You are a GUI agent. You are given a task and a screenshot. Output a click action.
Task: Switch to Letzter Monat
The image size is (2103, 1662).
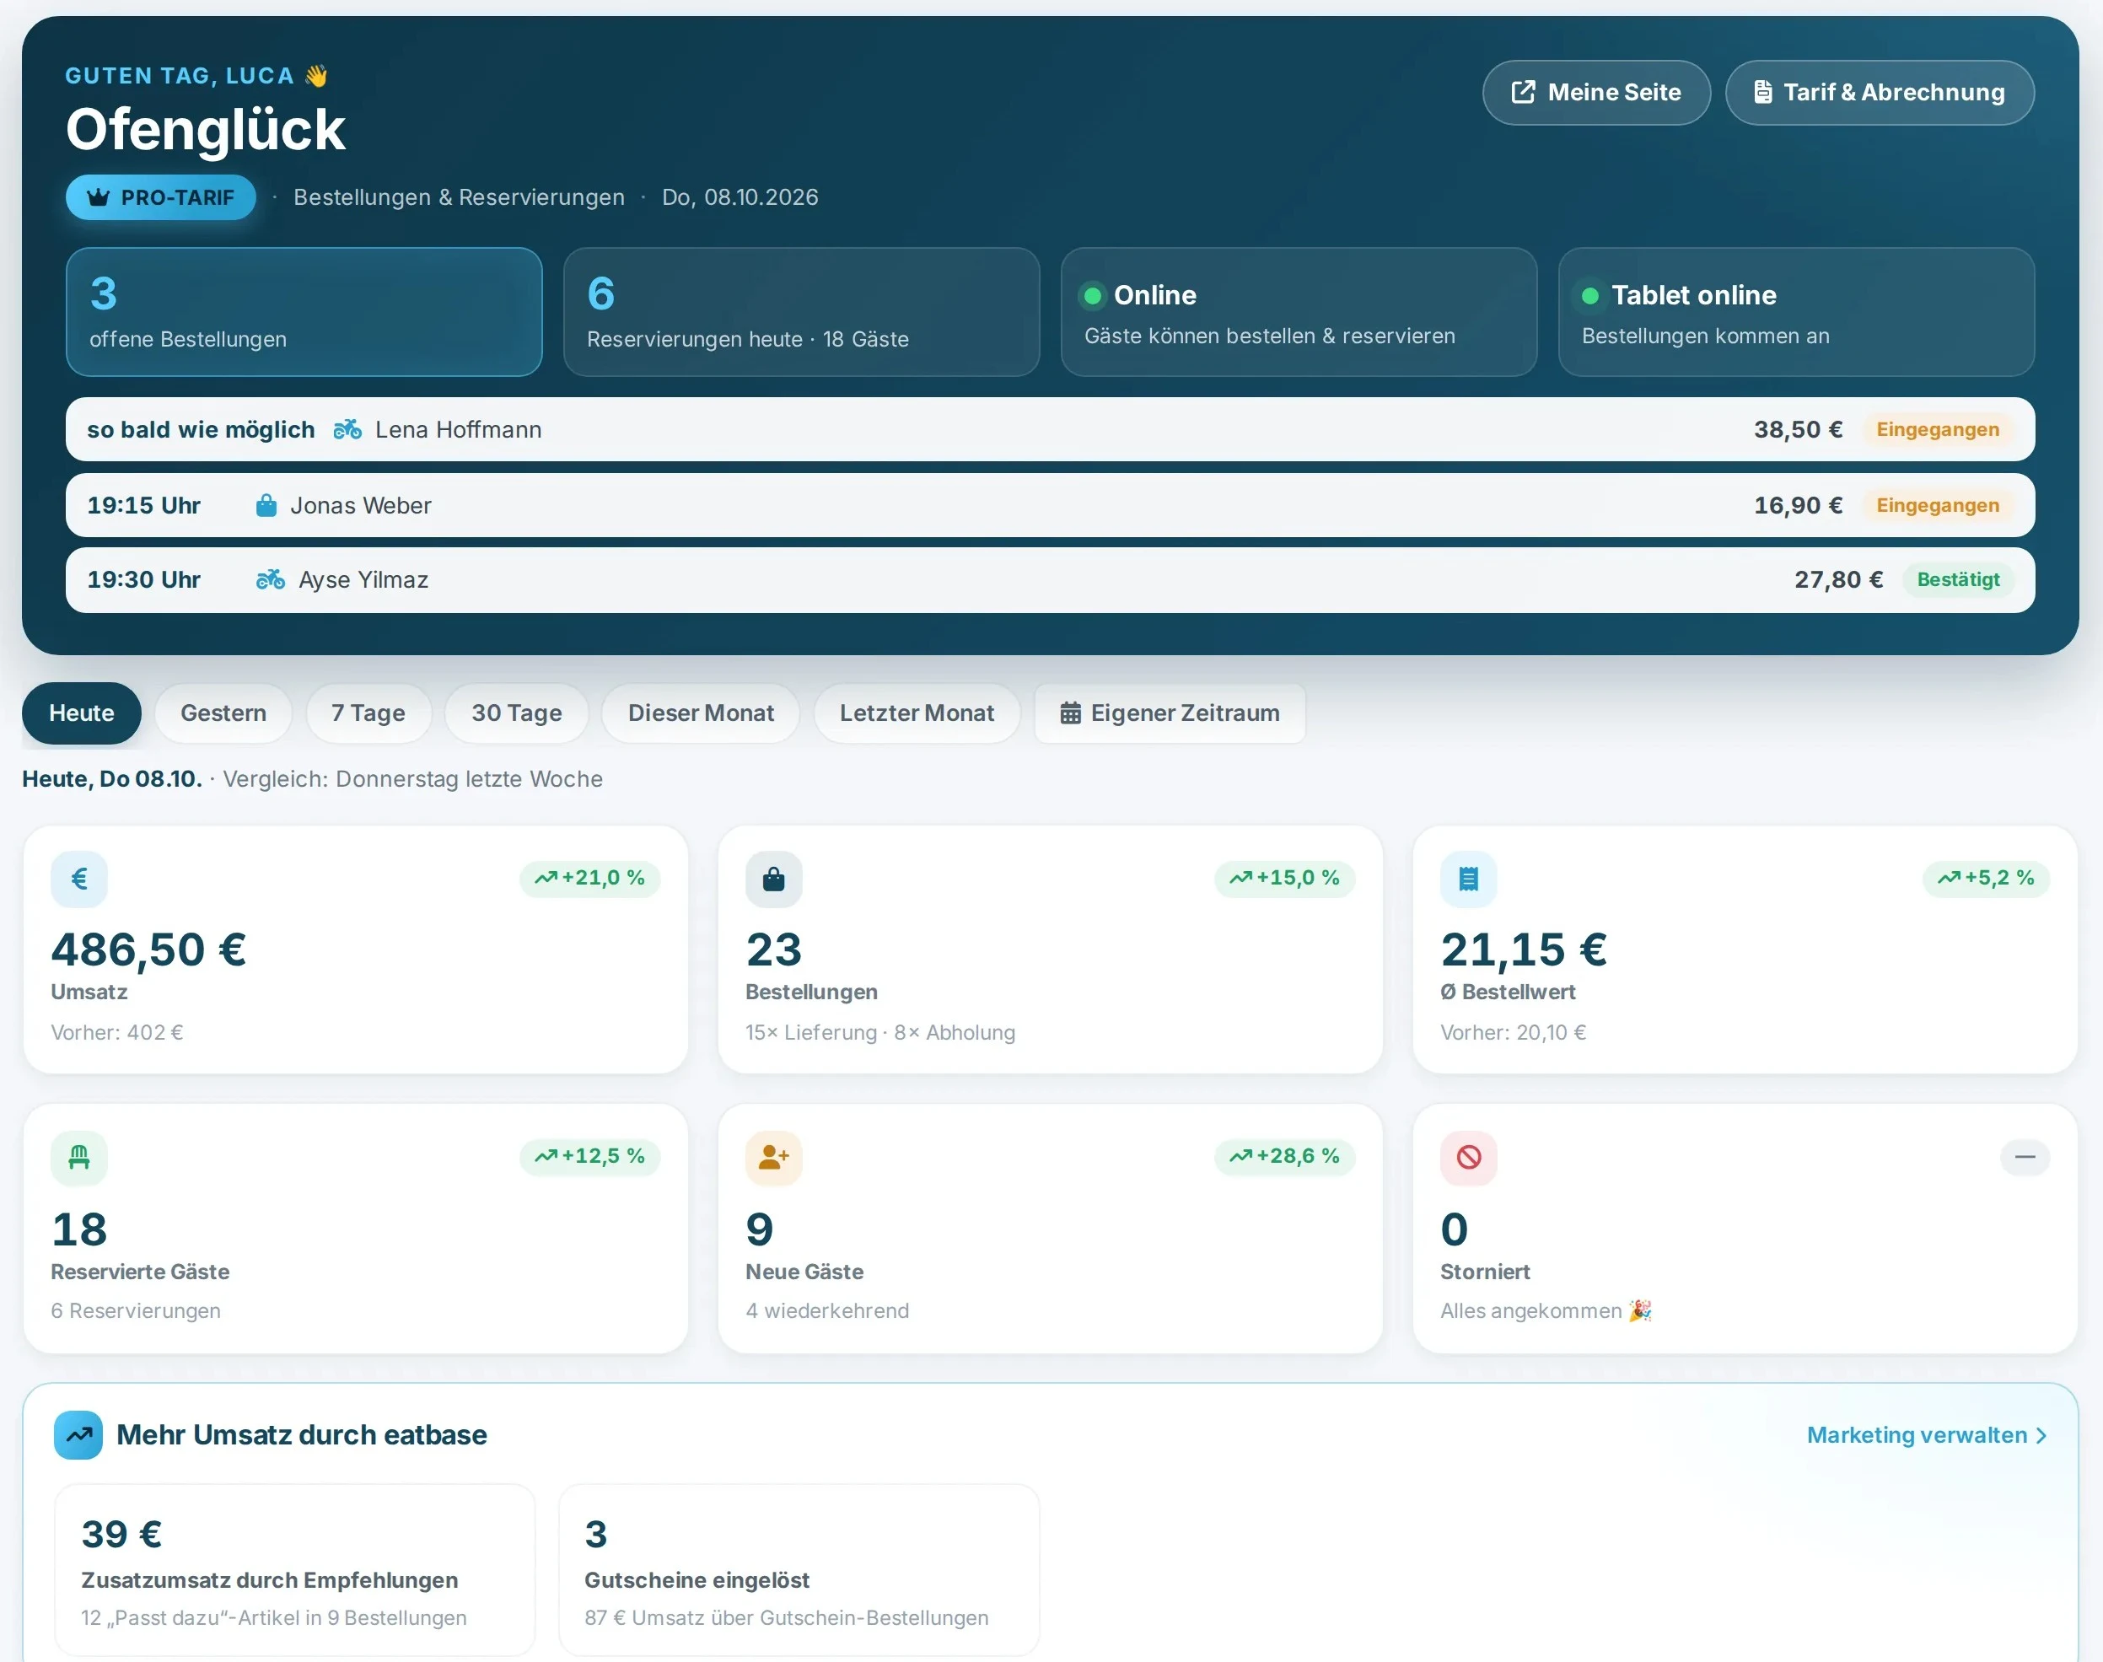point(917,713)
